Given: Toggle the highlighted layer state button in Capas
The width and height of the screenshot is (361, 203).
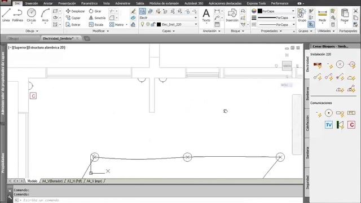Looking at the screenshot, I should click(143, 11).
